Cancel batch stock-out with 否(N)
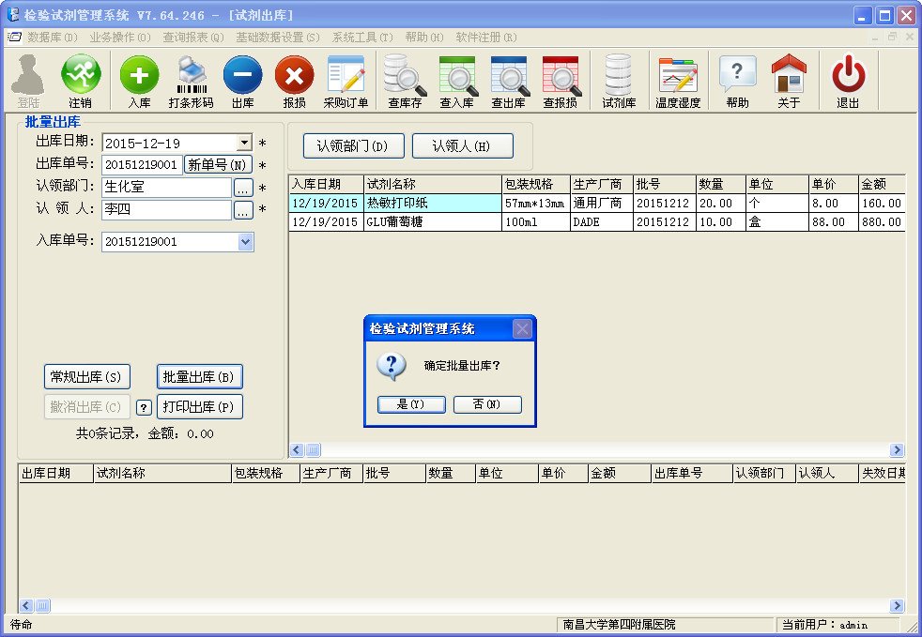This screenshot has width=922, height=637. coord(487,404)
